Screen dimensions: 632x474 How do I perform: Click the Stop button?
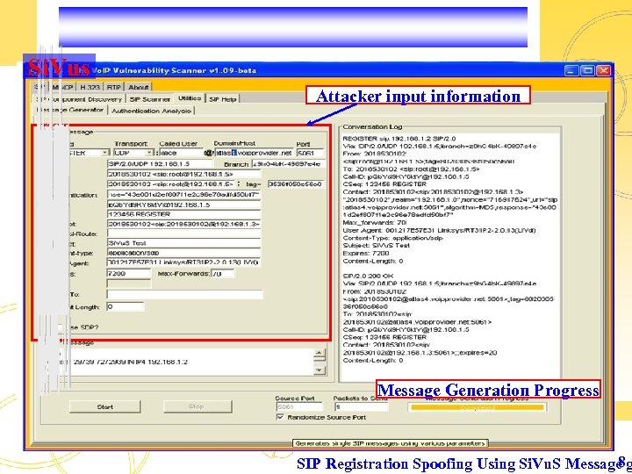coord(197,406)
